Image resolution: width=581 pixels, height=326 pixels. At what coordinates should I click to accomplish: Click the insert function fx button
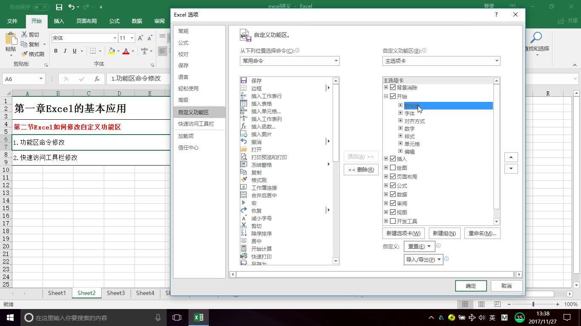(97, 79)
